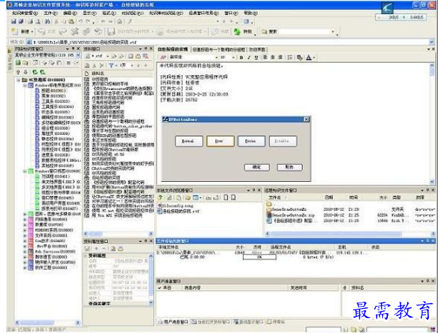Click the Save icon in main toolbar
This screenshot has height=333, width=439.
coord(13,21)
